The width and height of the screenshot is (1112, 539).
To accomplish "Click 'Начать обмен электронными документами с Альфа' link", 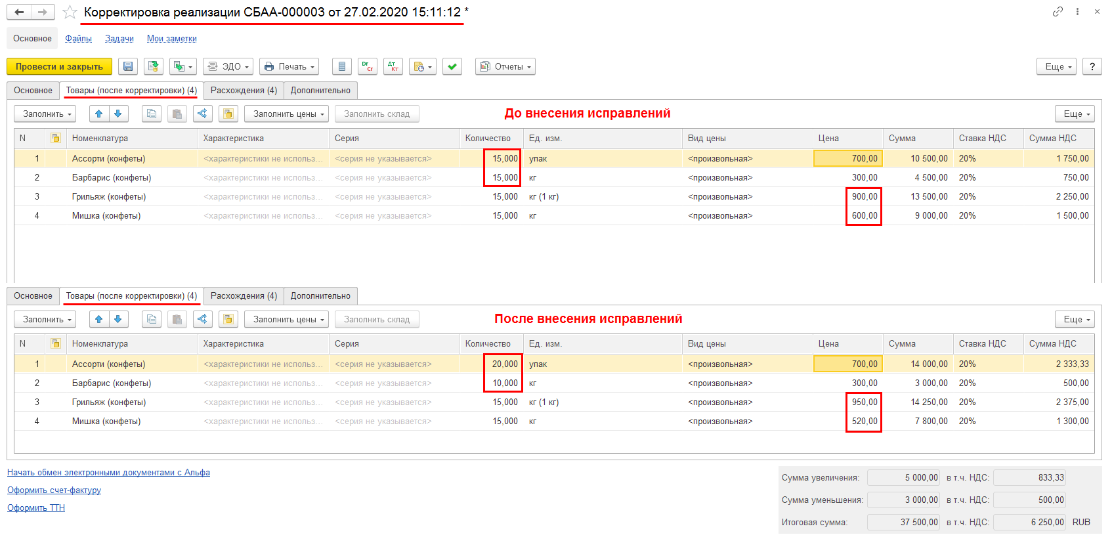I will 108,472.
